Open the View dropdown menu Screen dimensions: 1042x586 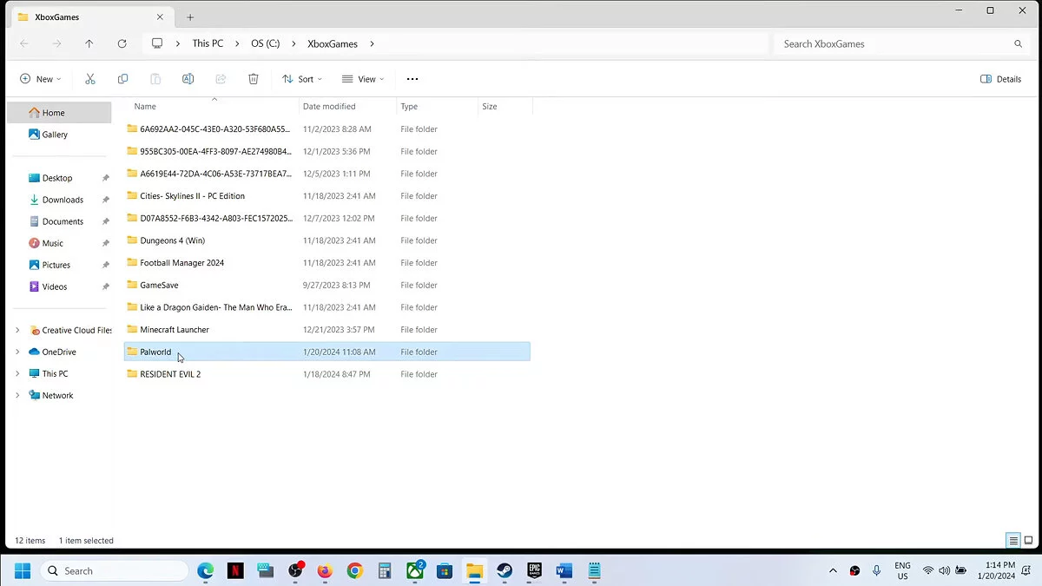click(363, 79)
